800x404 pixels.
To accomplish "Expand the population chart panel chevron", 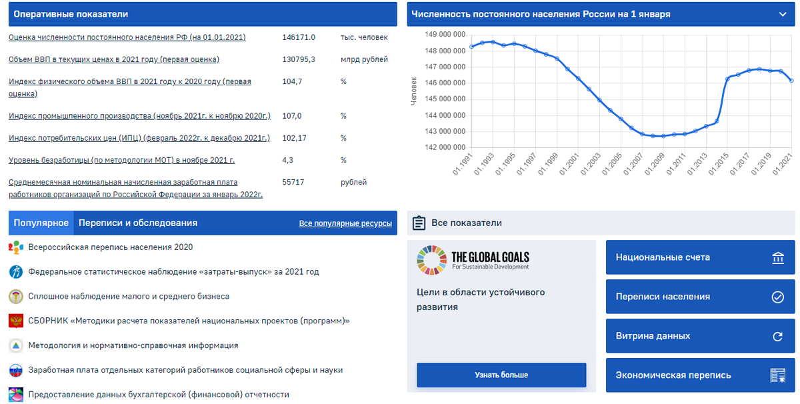I will [x=782, y=14].
